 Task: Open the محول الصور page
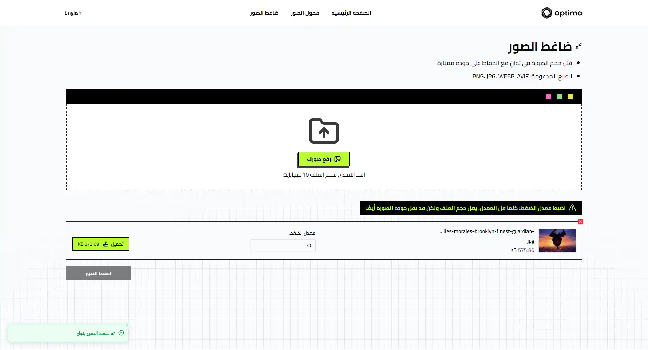[305, 13]
